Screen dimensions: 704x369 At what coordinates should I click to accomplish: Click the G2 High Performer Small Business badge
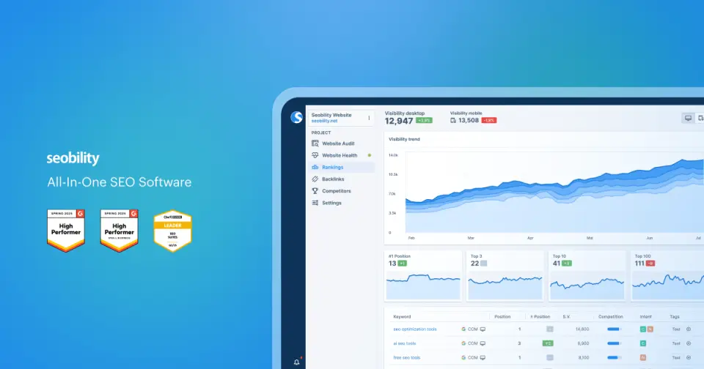coord(120,231)
